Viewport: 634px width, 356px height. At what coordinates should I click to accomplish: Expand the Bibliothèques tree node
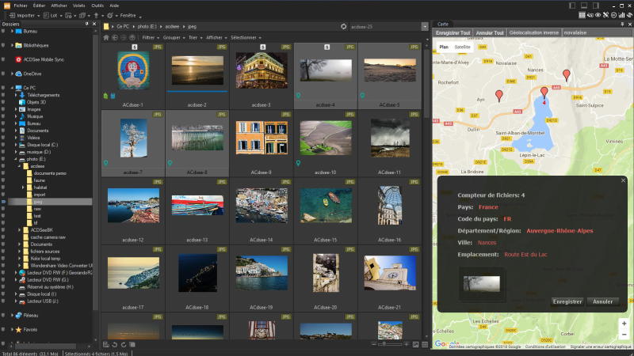coord(12,45)
